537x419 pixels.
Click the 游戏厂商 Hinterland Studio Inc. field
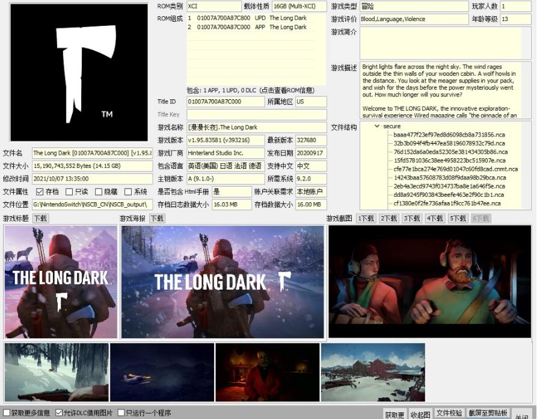point(226,153)
